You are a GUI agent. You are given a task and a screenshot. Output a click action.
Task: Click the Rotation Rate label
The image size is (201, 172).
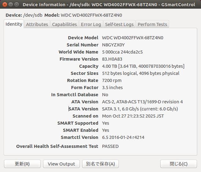[83, 80]
